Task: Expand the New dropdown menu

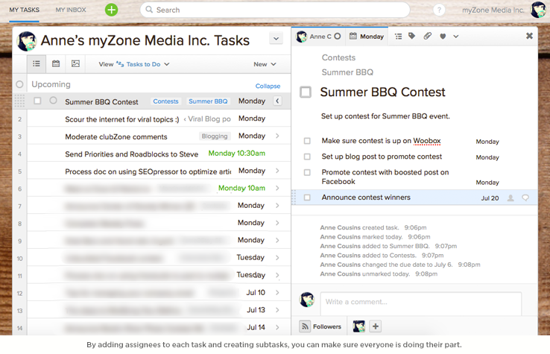Action: tap(265, 64)
